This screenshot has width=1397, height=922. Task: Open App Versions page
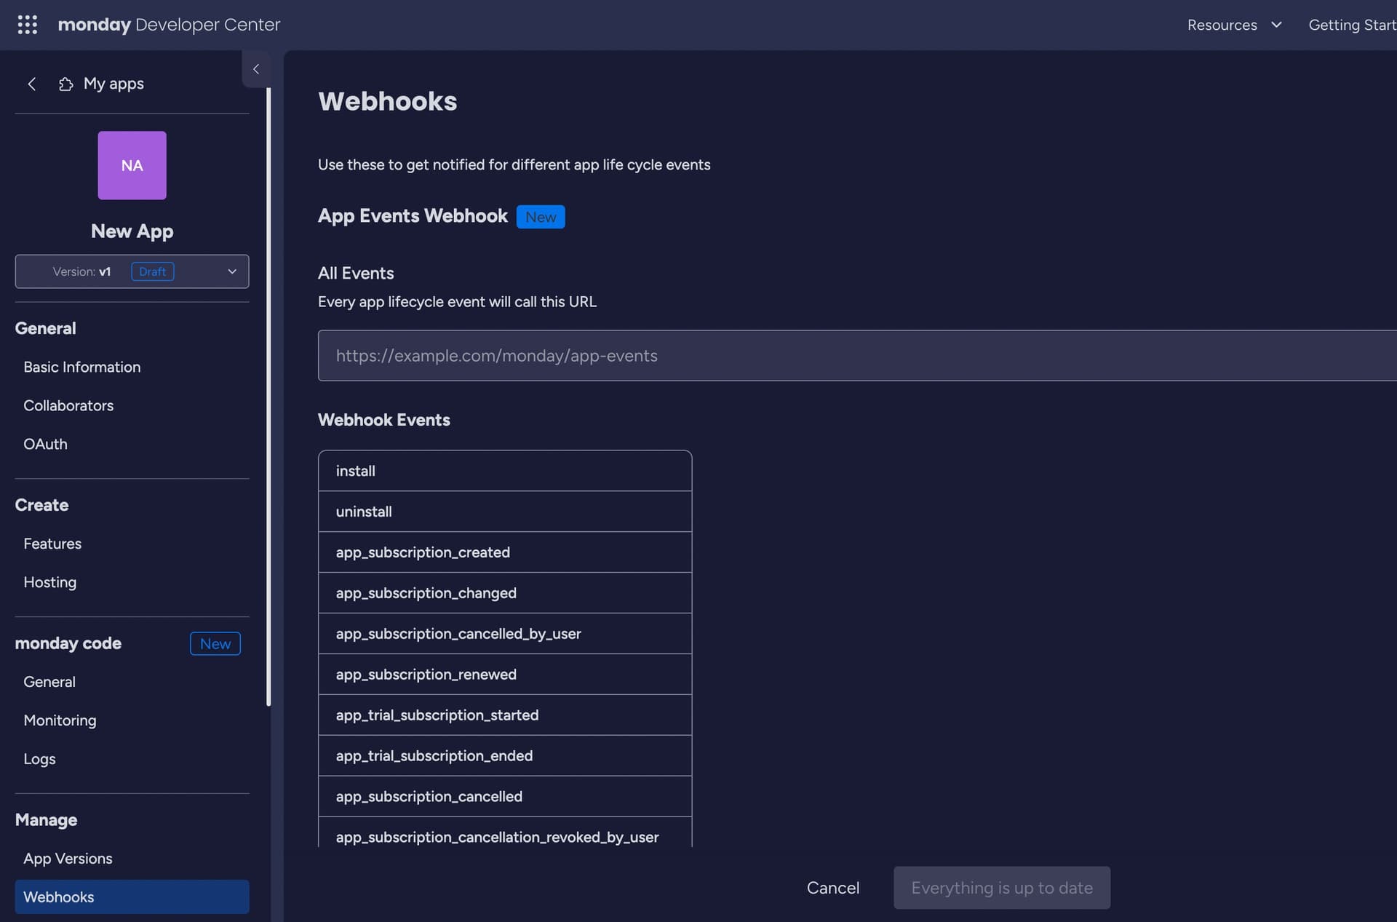(68, 859)
